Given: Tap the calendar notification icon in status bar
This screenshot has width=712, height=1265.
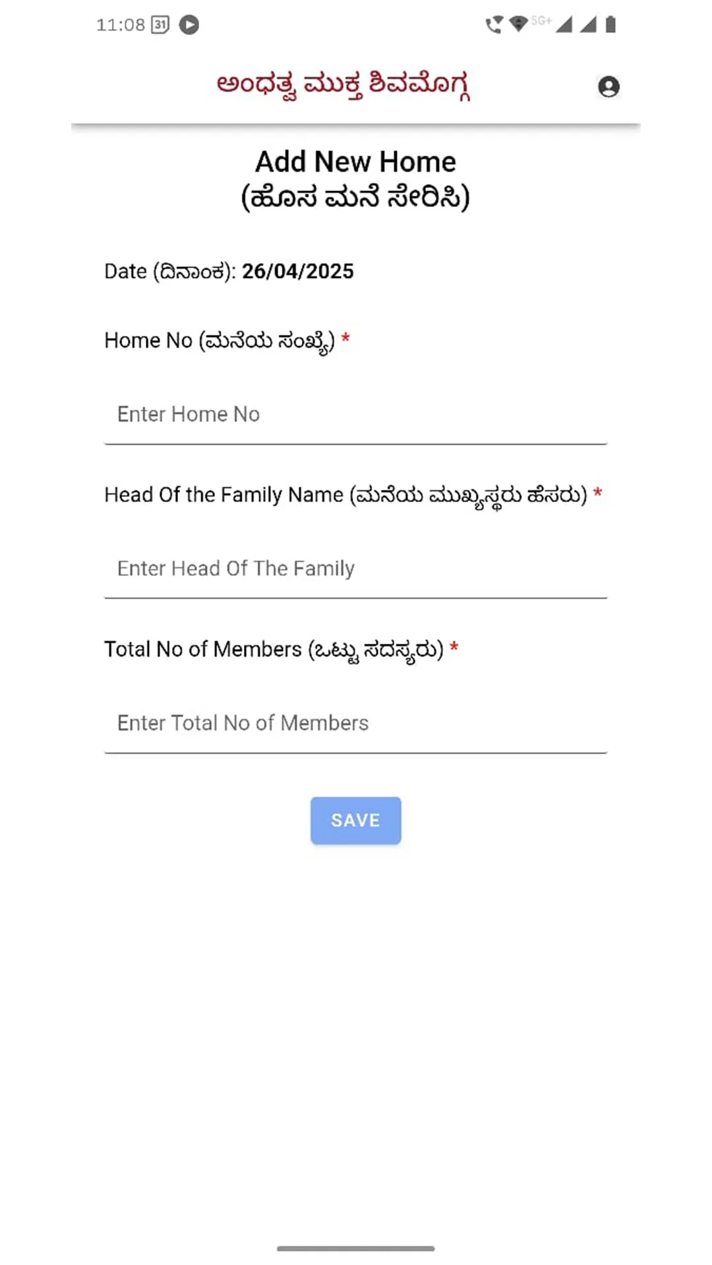Looking at the screenshot, I should coord(160,25).
